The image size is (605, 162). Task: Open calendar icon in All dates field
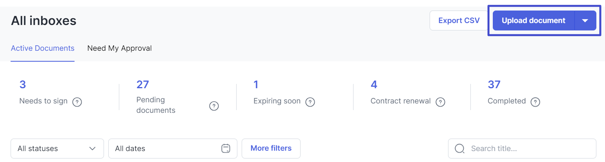click(x=226, y=148)
